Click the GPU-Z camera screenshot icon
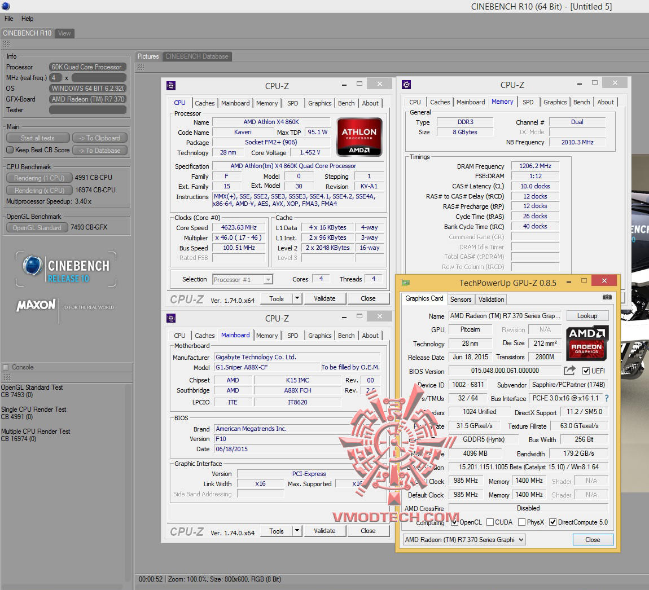Viewport: 649px width, 590px height. point(607,297)
